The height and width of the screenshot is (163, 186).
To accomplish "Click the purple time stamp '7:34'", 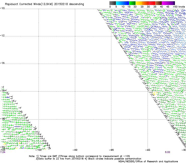I will pos(3,152).
